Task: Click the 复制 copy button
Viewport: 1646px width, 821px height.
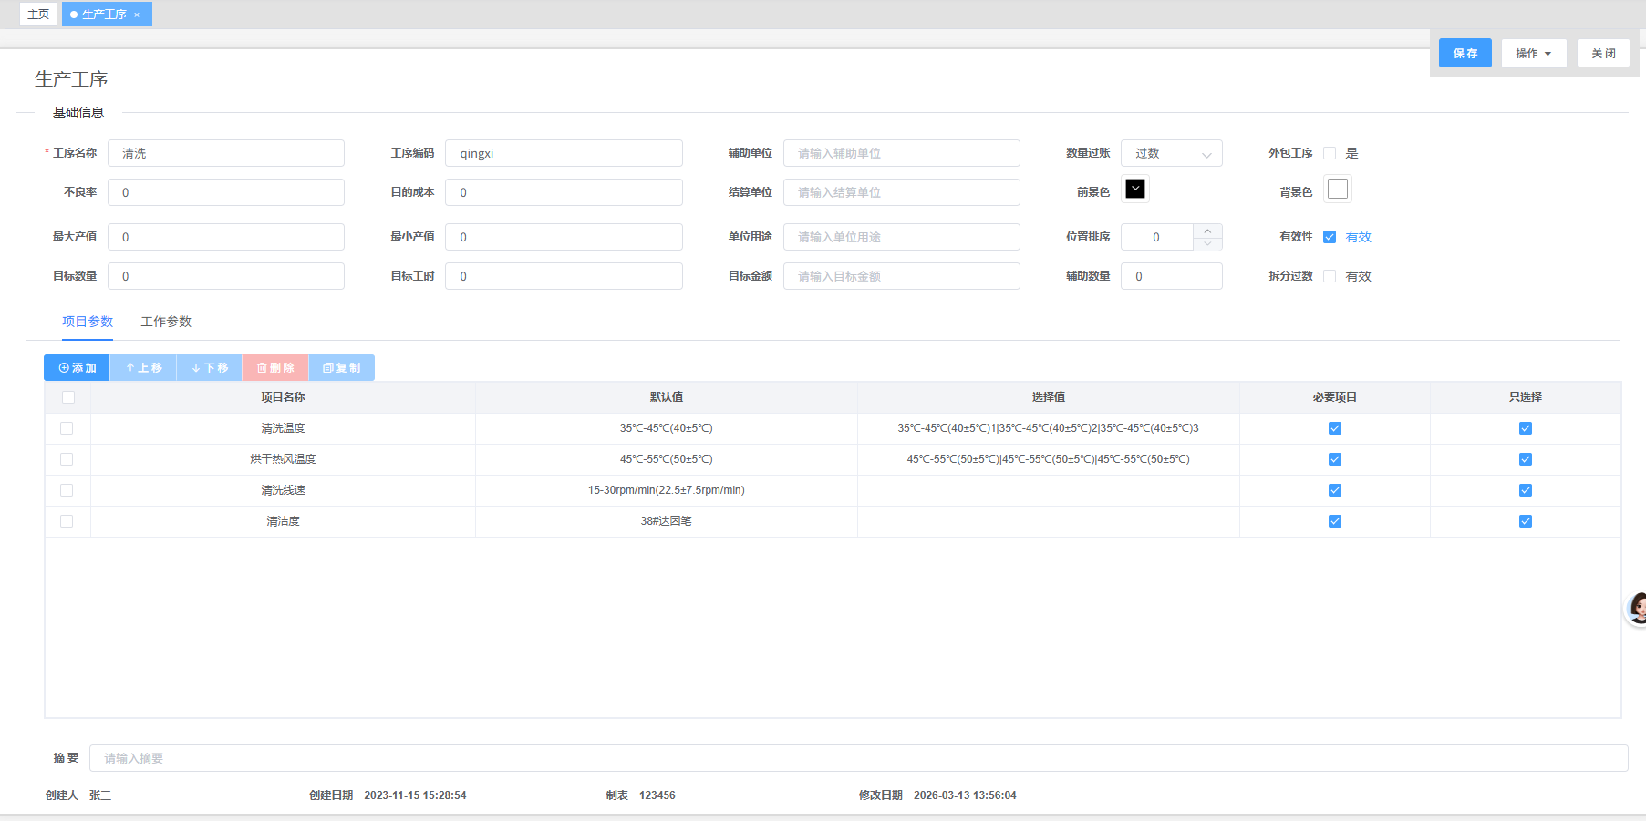Action: pyautogui.click(x=342, y=368)
